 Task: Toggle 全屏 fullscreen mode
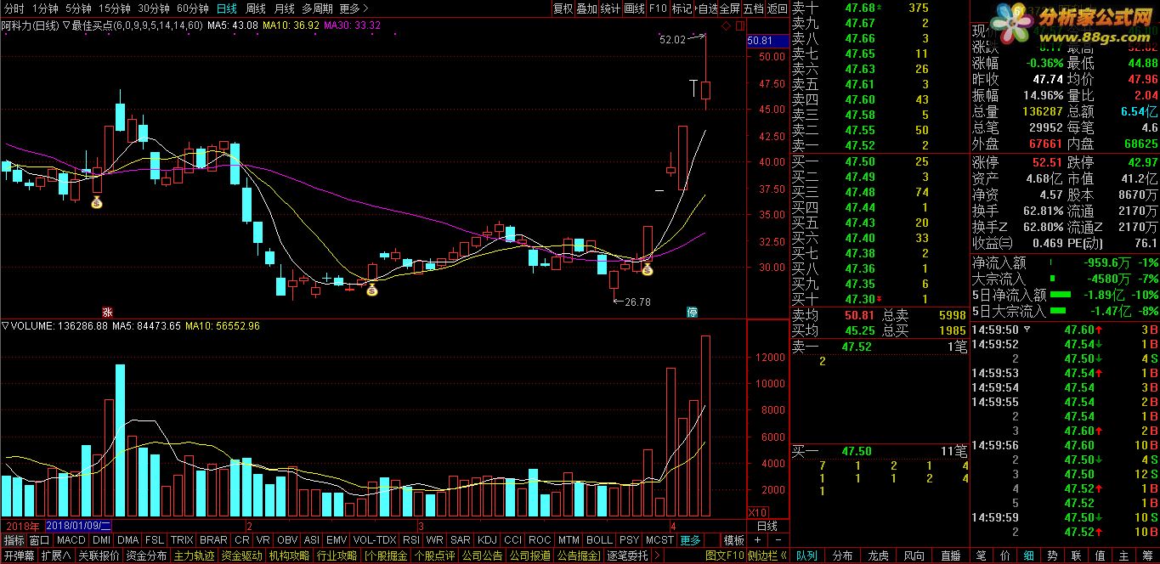pos(731,8)
